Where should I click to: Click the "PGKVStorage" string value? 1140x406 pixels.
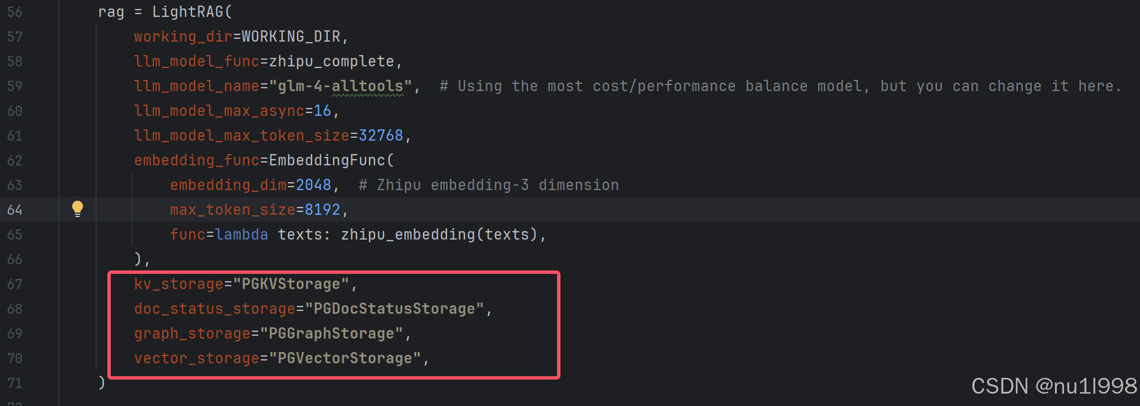(x=291, y=284)
